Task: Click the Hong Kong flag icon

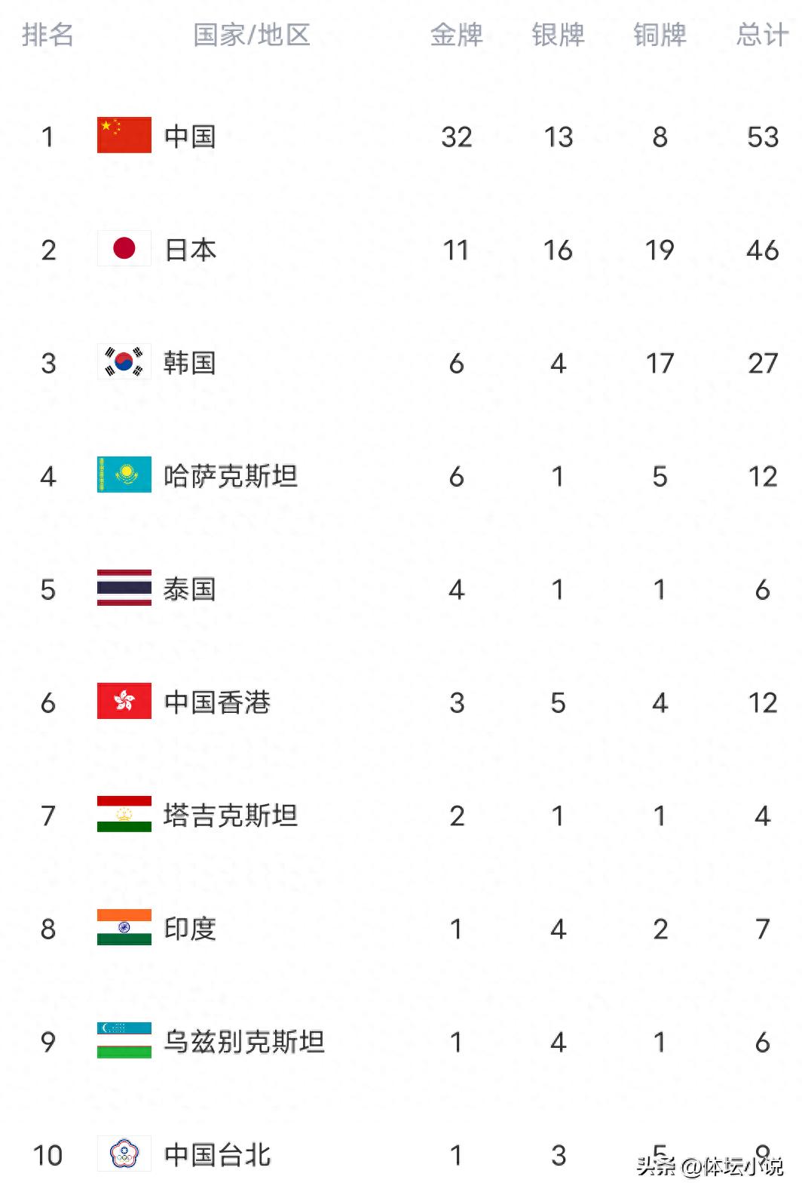Action: pos(124,701)
